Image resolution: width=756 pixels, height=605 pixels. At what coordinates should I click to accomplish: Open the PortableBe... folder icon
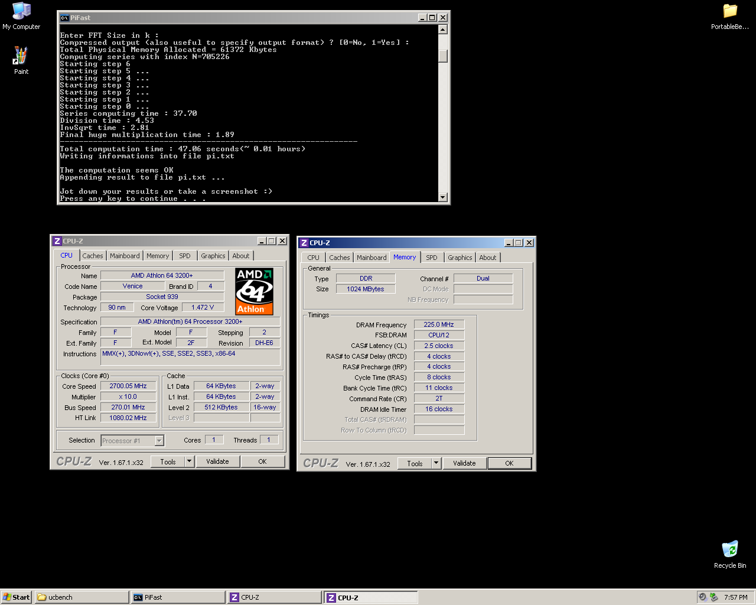[730, 16]
